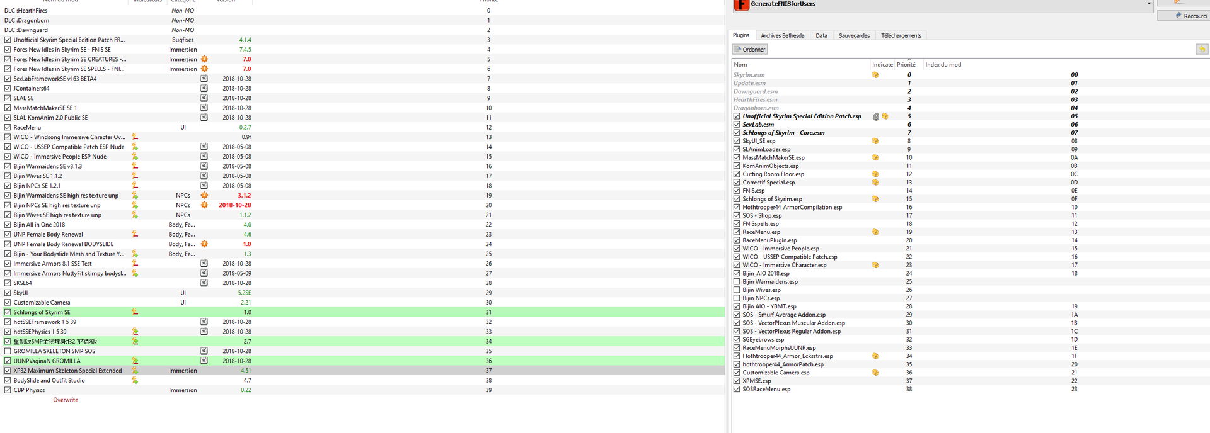Select the hdtSSEPhysics 1 5 39 mod
1210x433 pixels.
[x=362, y=332]
